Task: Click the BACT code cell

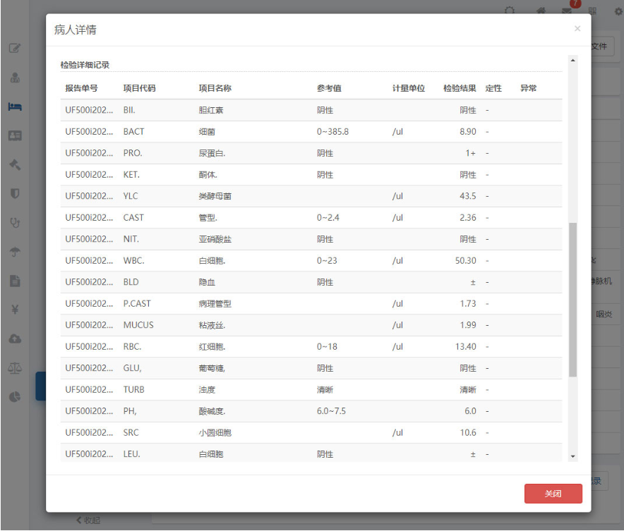Action: (133, 132)
